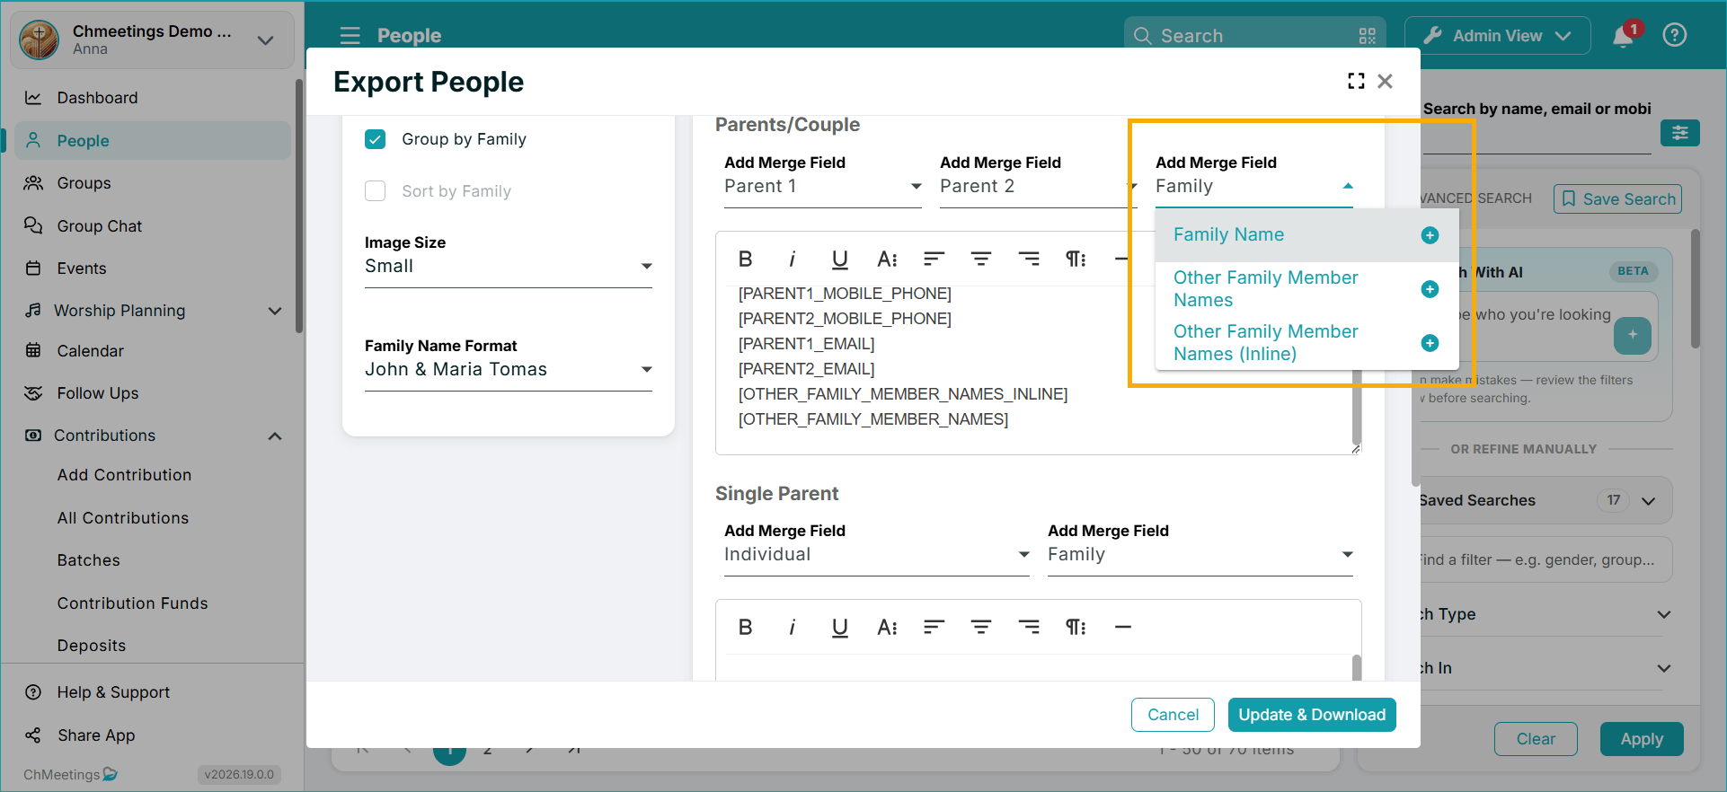Apply italic in Single Parent editor
Viewport: 1727px width, 792px height.
792,628
